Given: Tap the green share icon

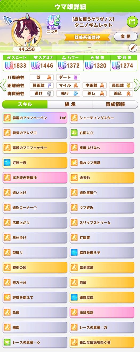Looking at the screenshot, I should 132,21.
